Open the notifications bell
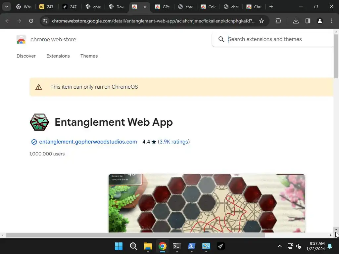Screen dimensions: 339x254 (330, 246)
